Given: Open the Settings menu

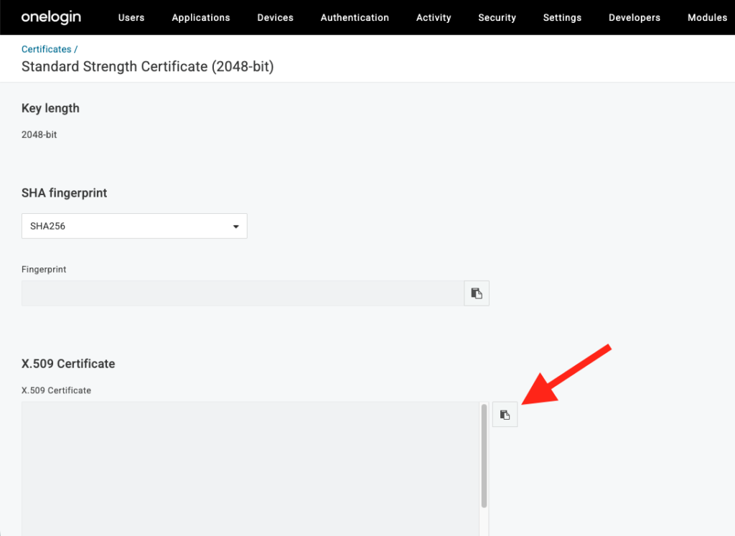Looking at the screenshot, I should click(x=562, y=17).
